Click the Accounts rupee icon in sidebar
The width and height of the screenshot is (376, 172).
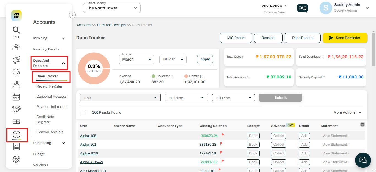pyautogui.click(x=17, y=135)
